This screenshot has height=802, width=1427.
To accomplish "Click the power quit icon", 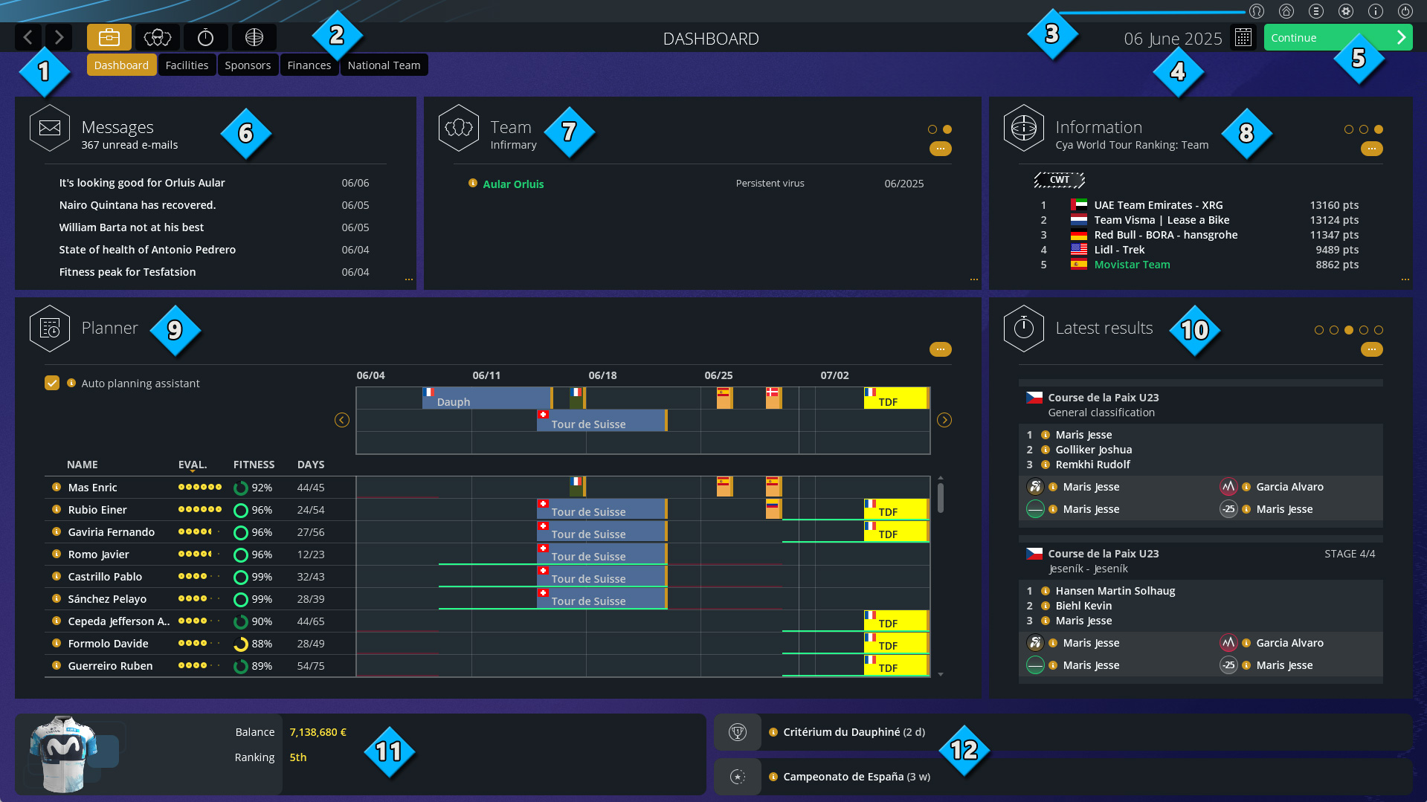I will pos(1405,11).
